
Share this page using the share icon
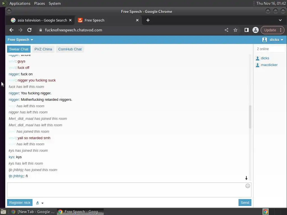pos(226,30)
